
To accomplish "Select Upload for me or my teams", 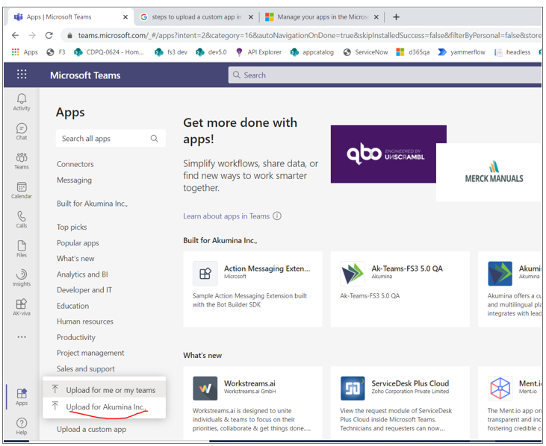I will coord(110,390).
